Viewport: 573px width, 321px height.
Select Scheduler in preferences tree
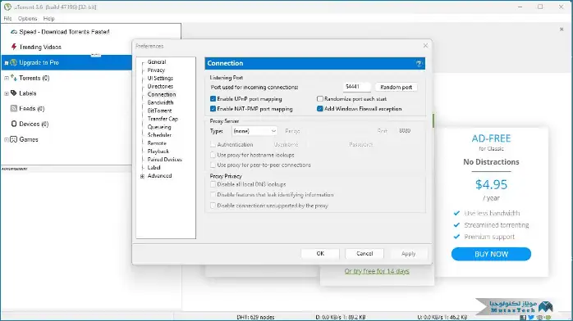[x=159, y=135]
